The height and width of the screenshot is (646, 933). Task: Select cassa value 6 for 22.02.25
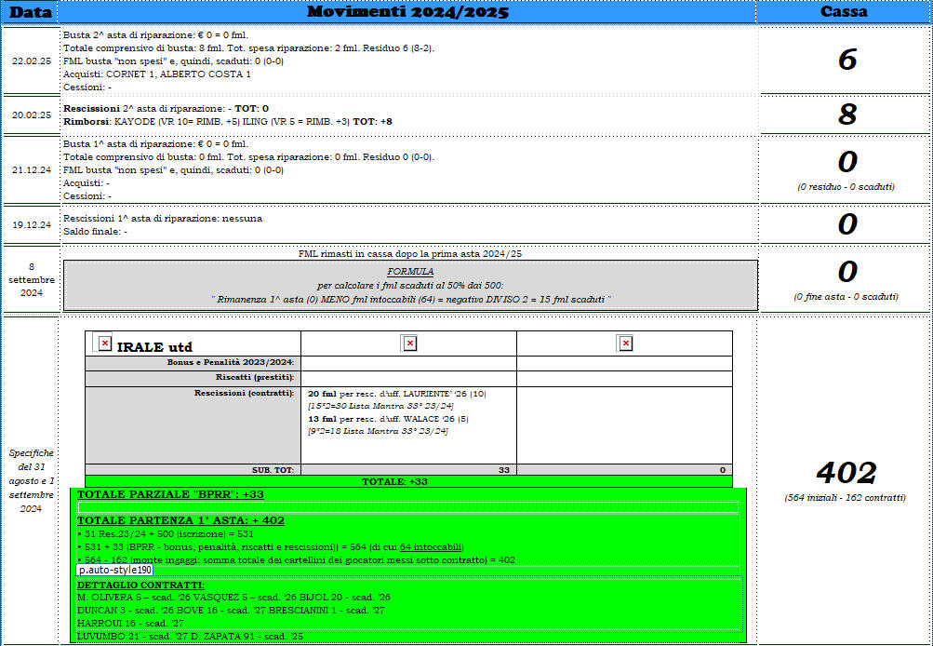point(846,61)
